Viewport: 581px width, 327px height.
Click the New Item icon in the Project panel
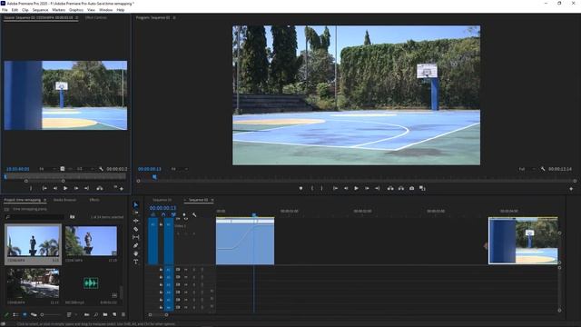pyautogui.click(x=114, y=314)
